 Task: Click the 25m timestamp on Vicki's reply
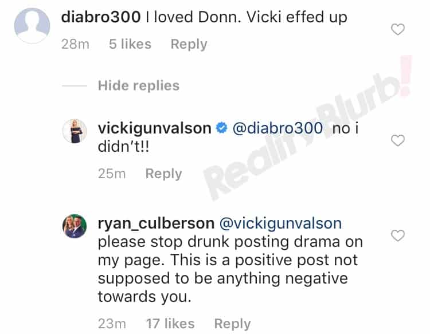pyautogui.click(x=112, y=174)
